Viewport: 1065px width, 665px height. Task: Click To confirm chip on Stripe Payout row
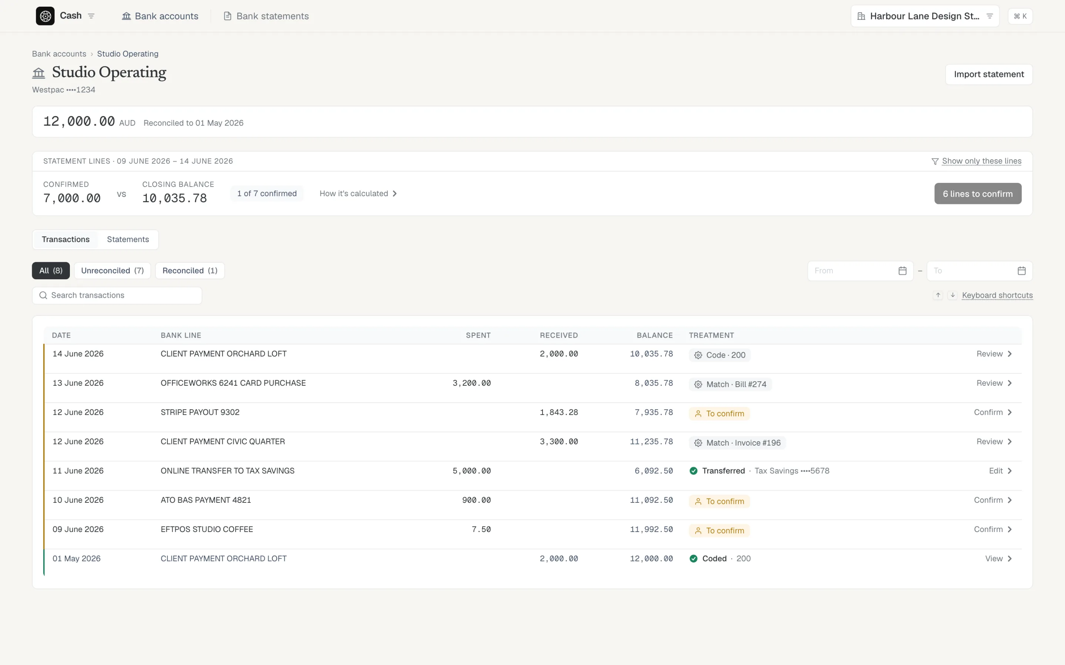pyautogui.click(x=719, y=413)
